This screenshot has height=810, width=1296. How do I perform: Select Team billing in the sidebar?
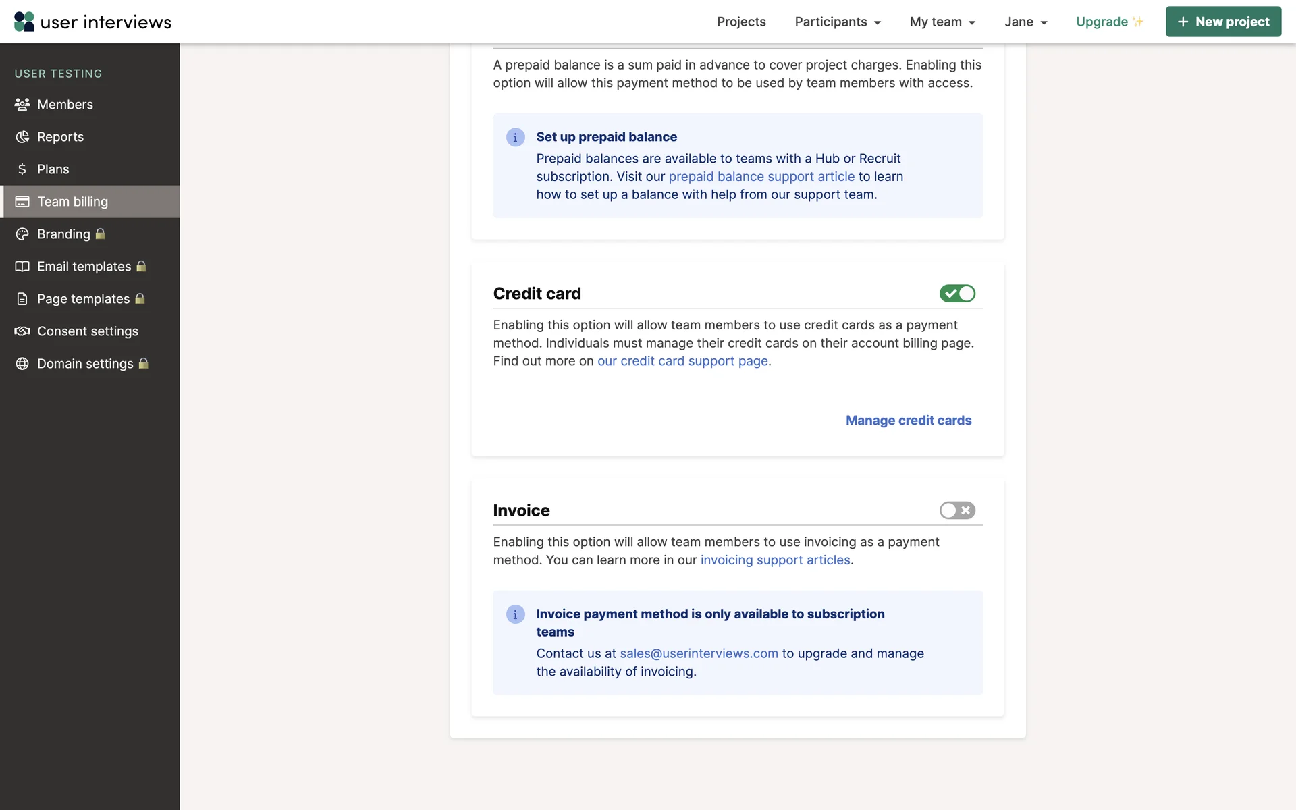72,202
